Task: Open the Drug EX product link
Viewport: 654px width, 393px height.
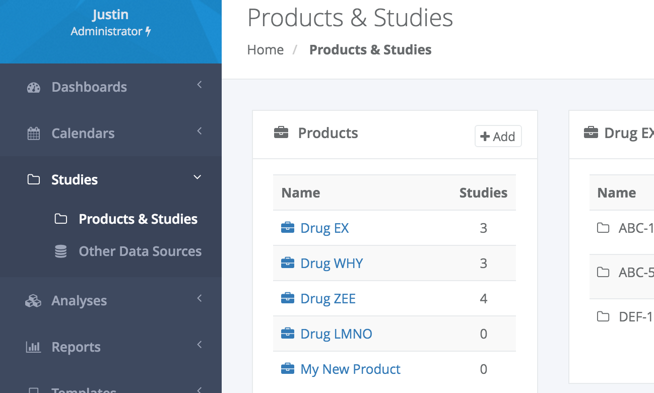Action: (x=324, y=228)
